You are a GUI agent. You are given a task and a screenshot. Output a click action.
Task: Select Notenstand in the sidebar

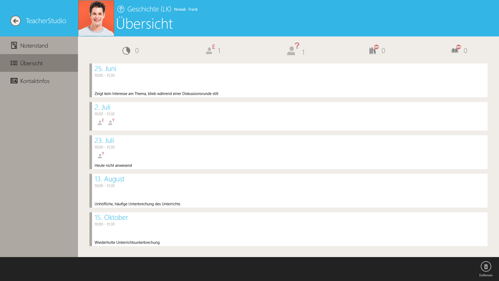click(x=39, y=46)
